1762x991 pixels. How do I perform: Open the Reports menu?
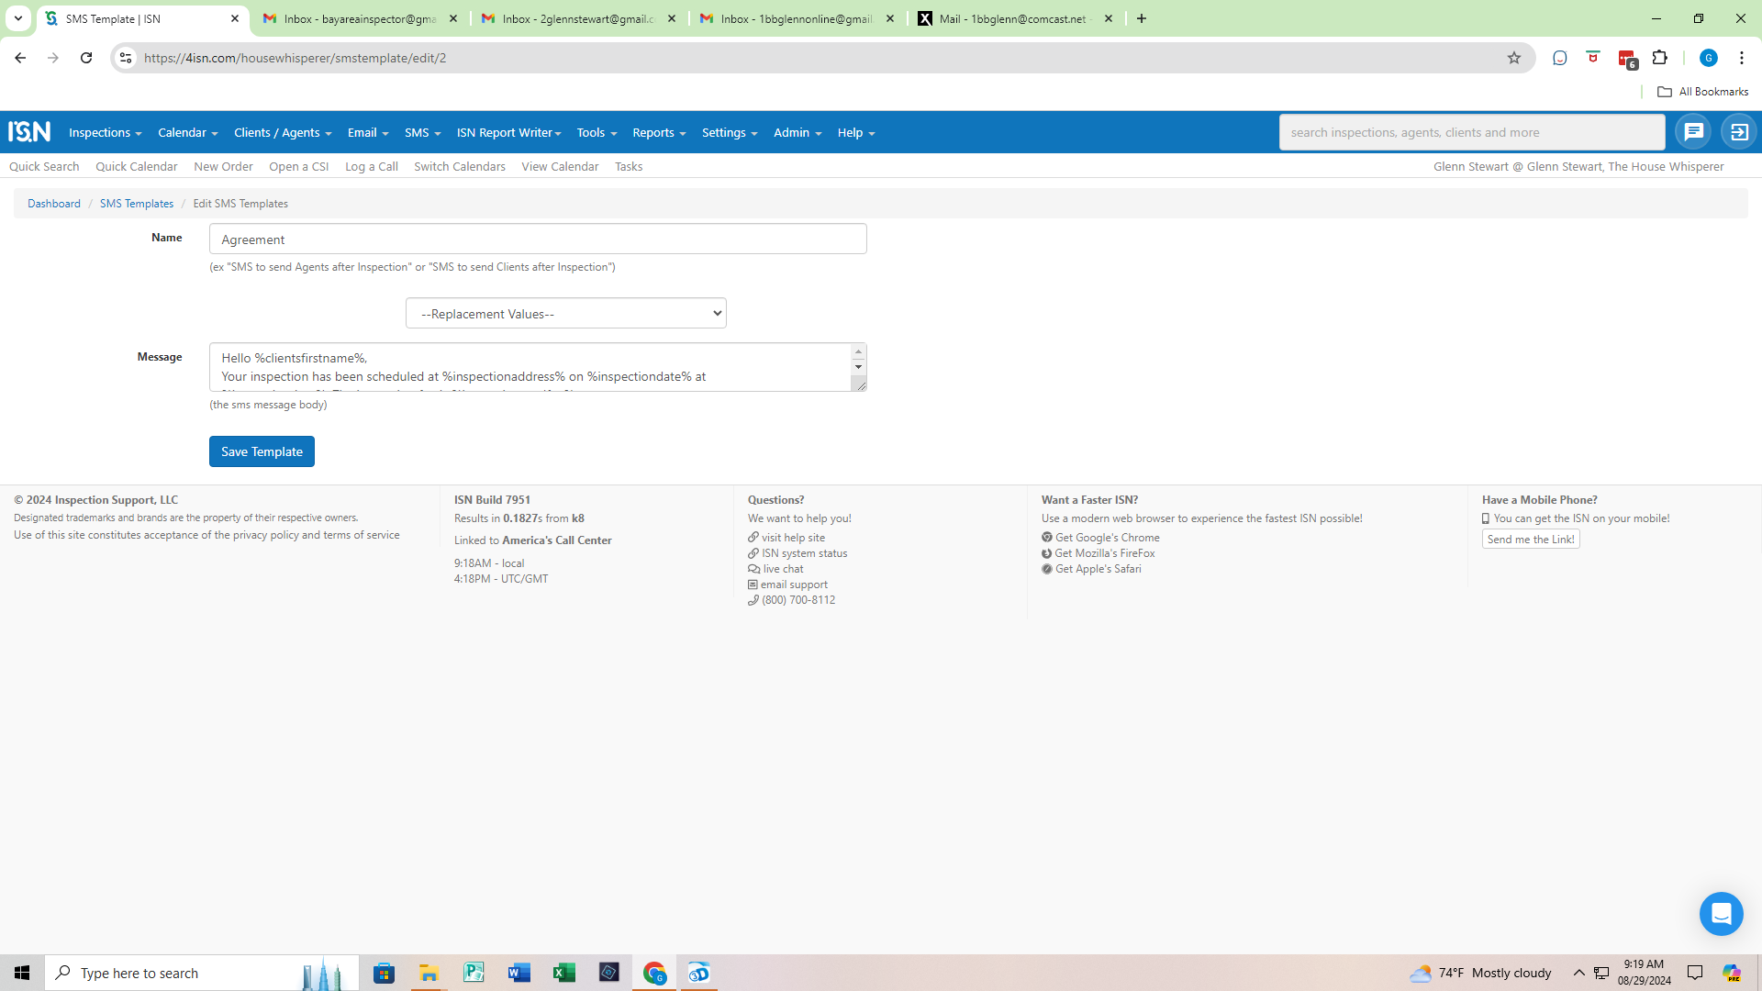(x=659, y=132)
